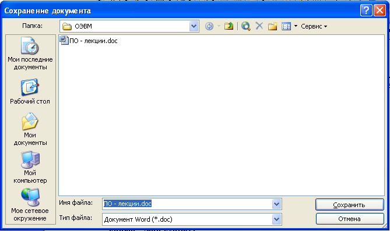The image size is (390, 231).
Task: Open My Documents (Мои документы) location
Action: [x=30, y=129]
